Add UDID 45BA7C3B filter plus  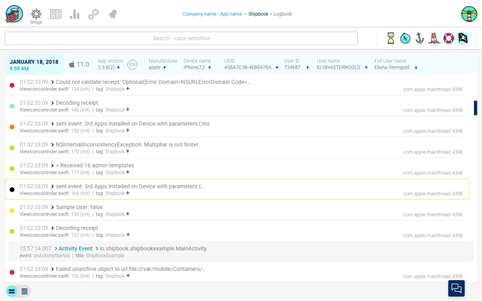click(x=277, y=68)
